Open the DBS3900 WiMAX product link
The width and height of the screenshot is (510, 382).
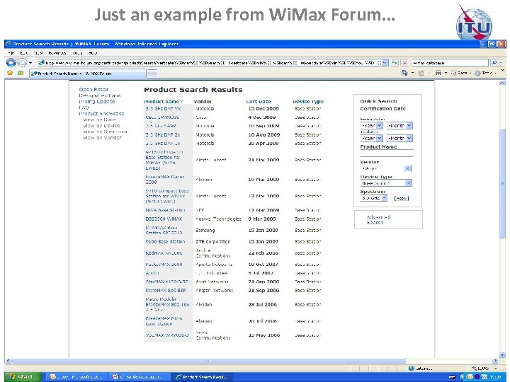(164, 219)
